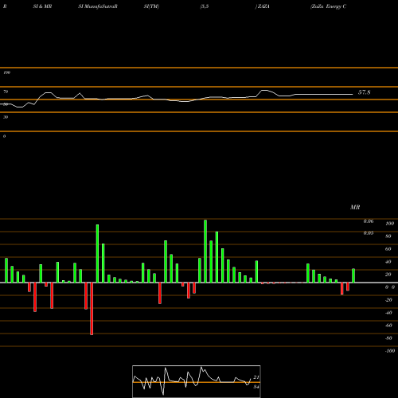The width and height of the screenshot is (398, 398).
Task: Click the -60 label on MR right axis
Action: click(x=388, y=326)
